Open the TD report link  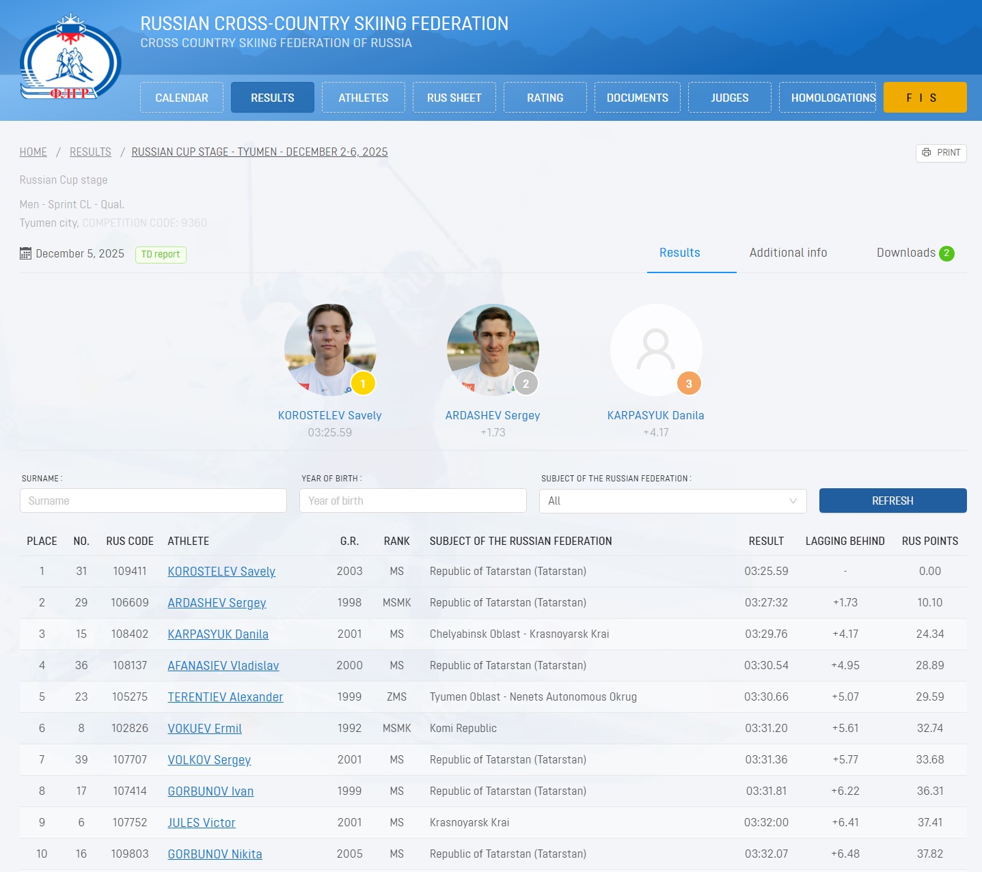point(161,254)
